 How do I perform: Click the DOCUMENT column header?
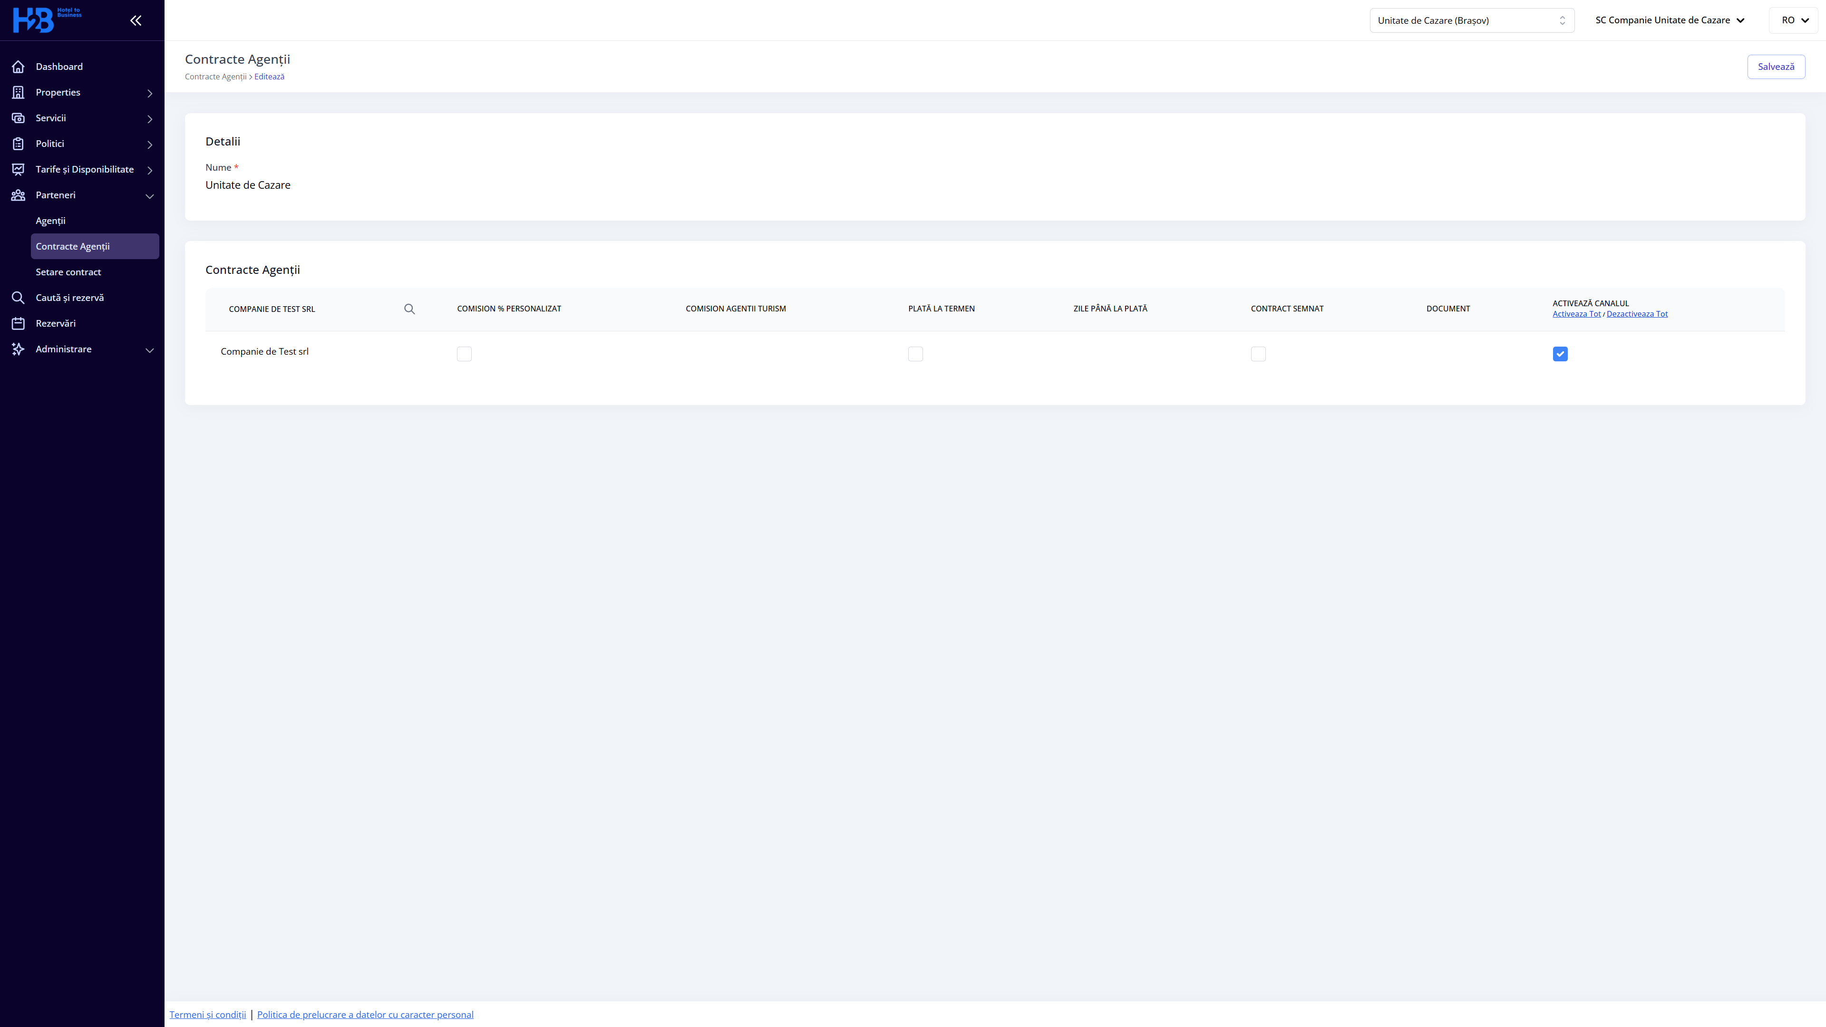(x=1448, y=308)
